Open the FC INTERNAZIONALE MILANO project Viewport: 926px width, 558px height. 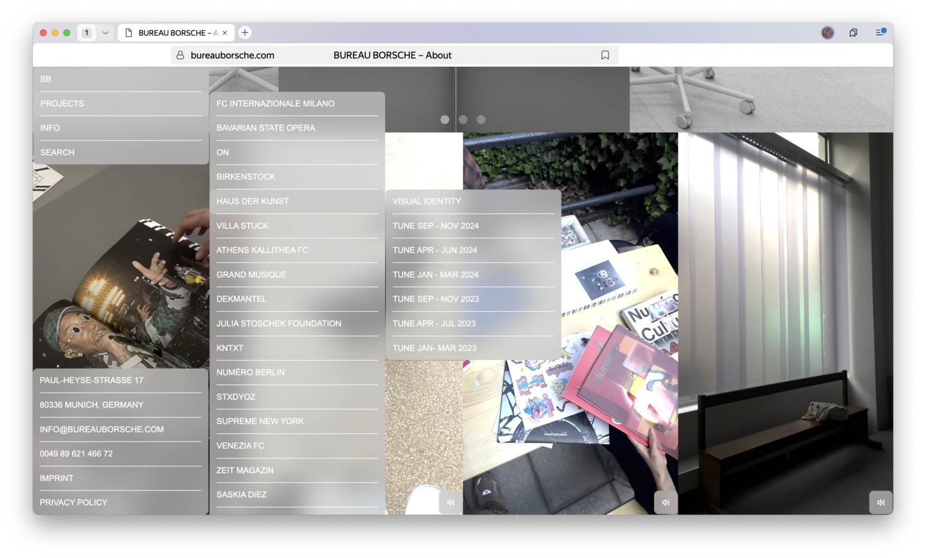click(x=297, y=104)
